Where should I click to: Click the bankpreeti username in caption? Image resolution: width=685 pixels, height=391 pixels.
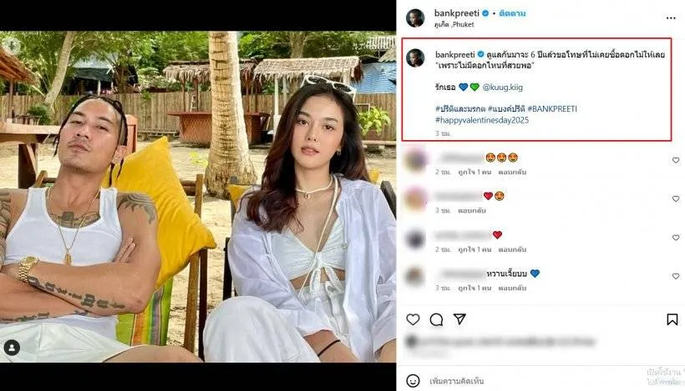[x=454, y=54]
